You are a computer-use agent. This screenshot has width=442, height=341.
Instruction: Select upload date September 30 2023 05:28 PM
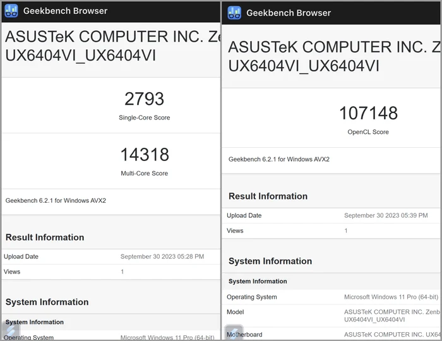(x=162, y=256)
